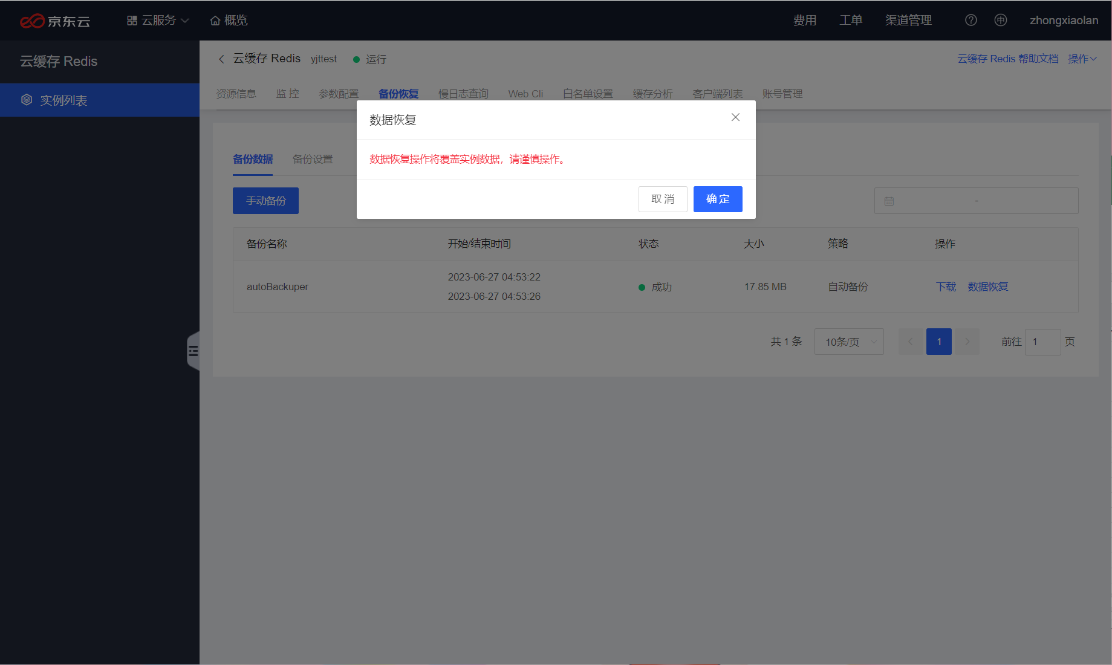The width and height of the screenshot is (1112, 665).
Task: Click the 成功 status cell
Action: coord(655,287)
